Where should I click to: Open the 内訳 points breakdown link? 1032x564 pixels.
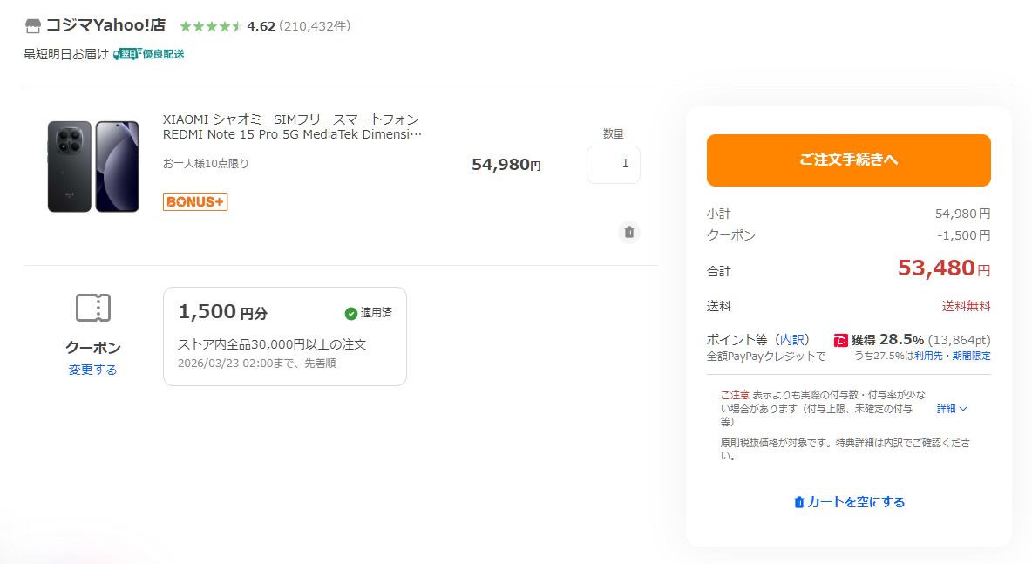pyautogui.click(x=793, y=339)
